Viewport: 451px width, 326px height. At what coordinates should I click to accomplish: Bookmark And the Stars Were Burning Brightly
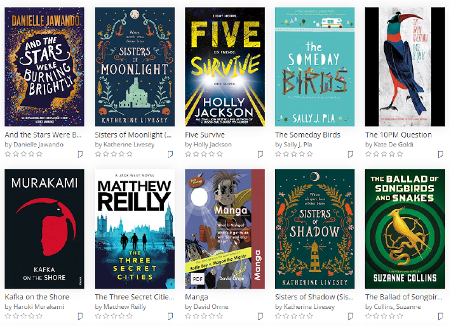point(80,154)
